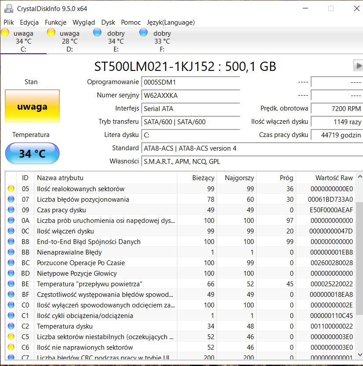Image resolution: width=363 pixels, height=366 pixels.
Task: Select the Czas pracy dysku attribute row
Action: pyautogui.click(x=180, y=210)
